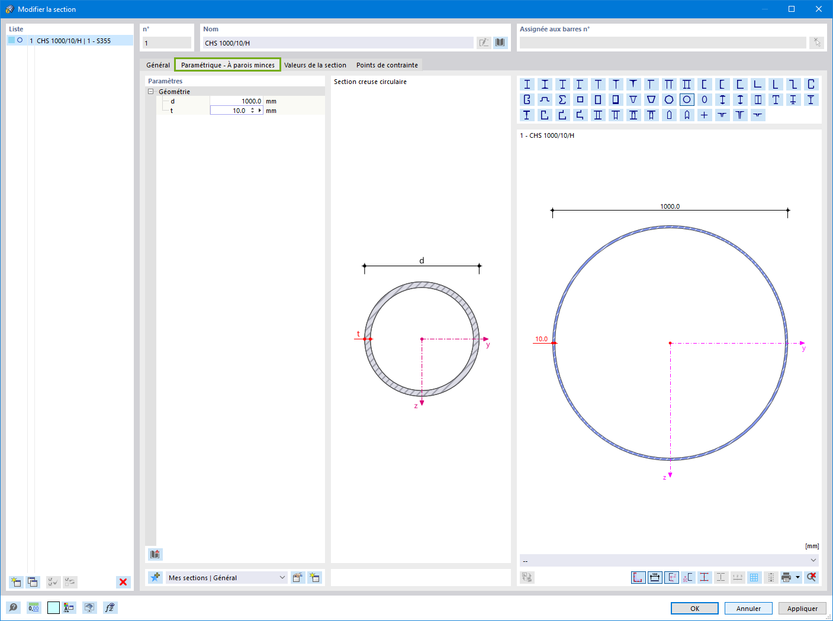Viewport: 833px width, 621px height.
Task: Toggle shear center display in preview toolbar
Action: coord(688,577)
